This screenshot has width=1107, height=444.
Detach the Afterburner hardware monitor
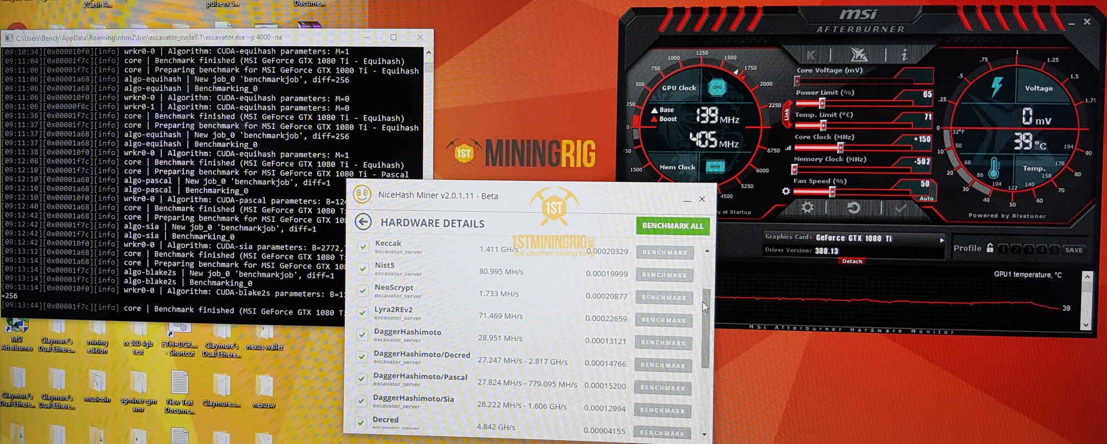[851, 261]
